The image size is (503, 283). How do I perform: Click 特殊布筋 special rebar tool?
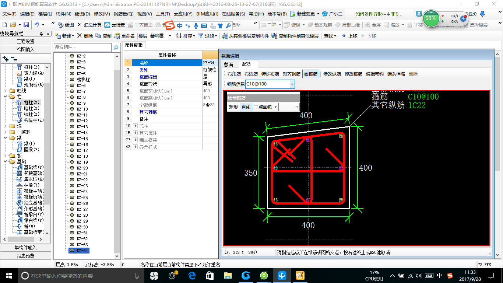(x=270, y=74)
